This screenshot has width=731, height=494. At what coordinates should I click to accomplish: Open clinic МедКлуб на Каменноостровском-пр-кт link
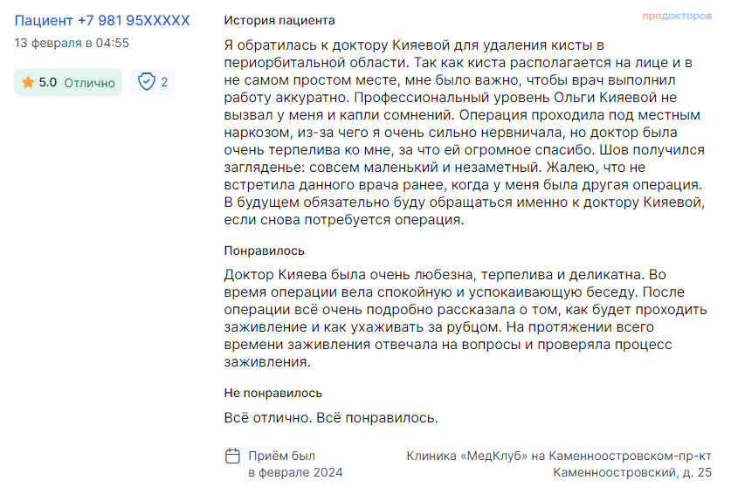click(x=559, y=456)
